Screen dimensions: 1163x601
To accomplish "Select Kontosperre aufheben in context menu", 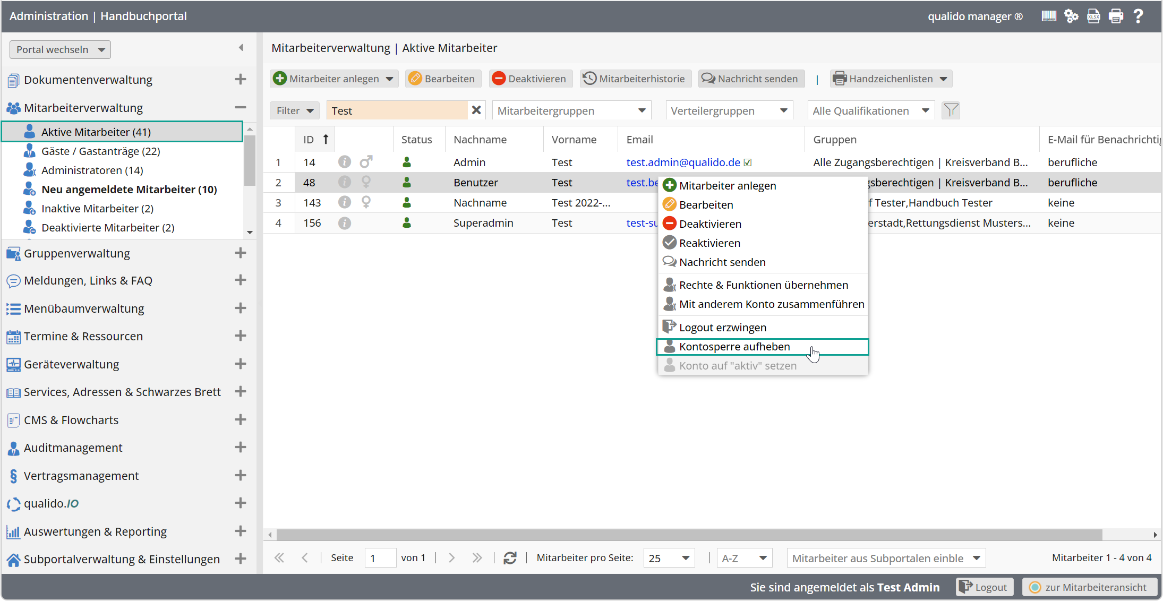I will (734, 347).
